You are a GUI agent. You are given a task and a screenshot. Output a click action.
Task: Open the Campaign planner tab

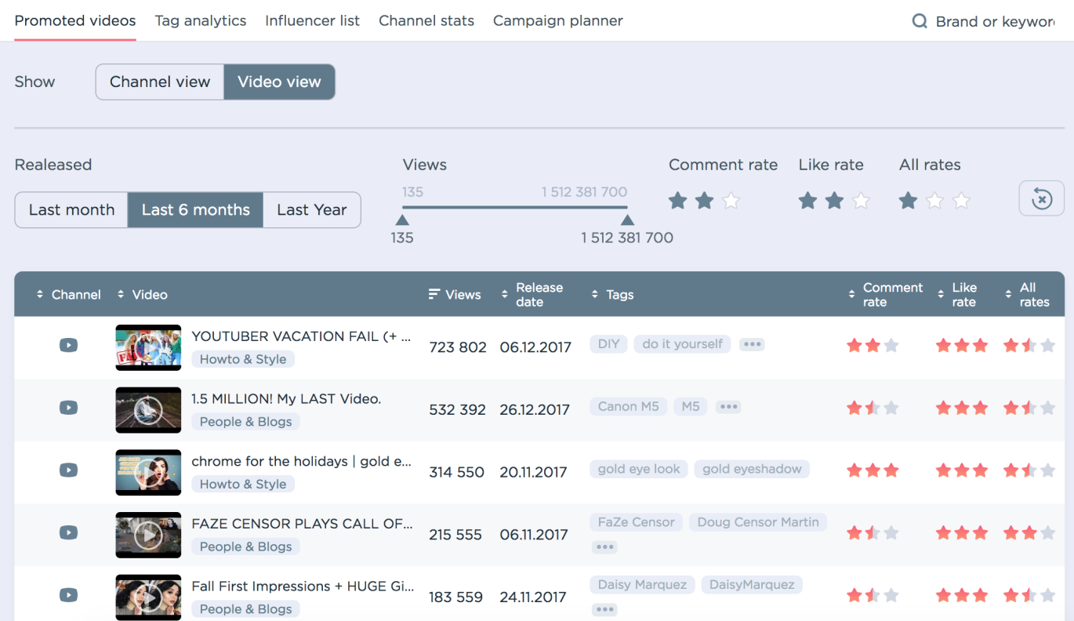pos(558,20)
